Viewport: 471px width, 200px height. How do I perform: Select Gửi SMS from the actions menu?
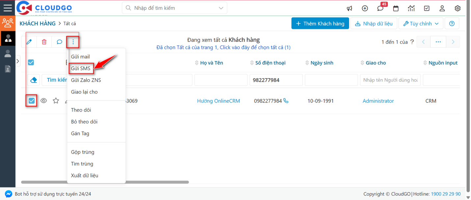(x=81, y=68)
